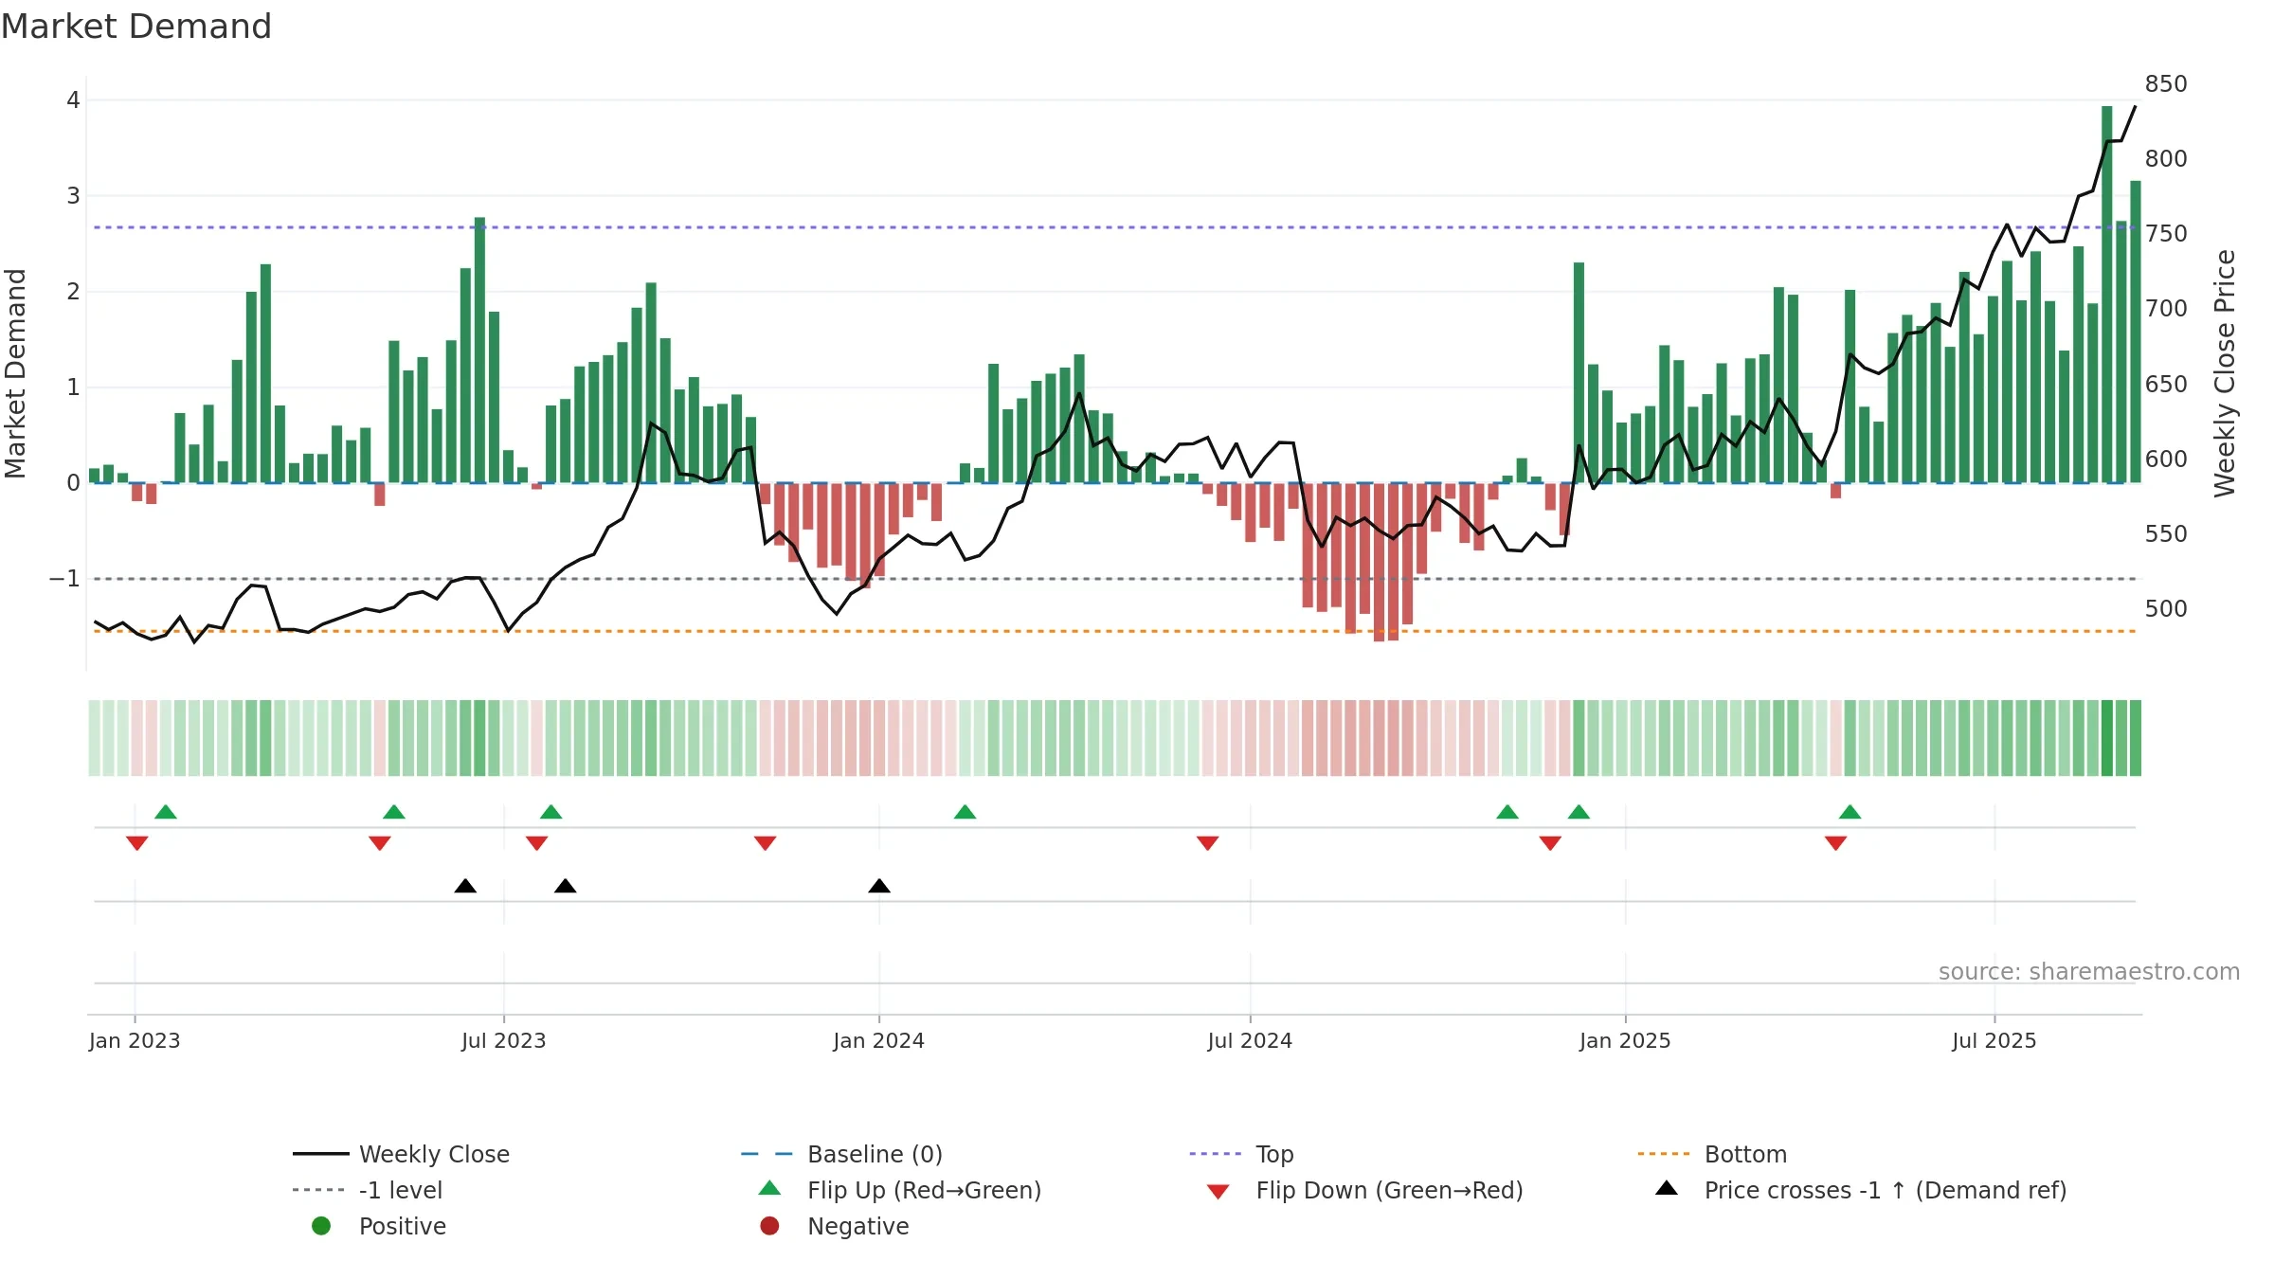The width and height of the screenshot is (2274, 1279).
Task: Click the −1 demand axis tick
Action: pos(64,579)
